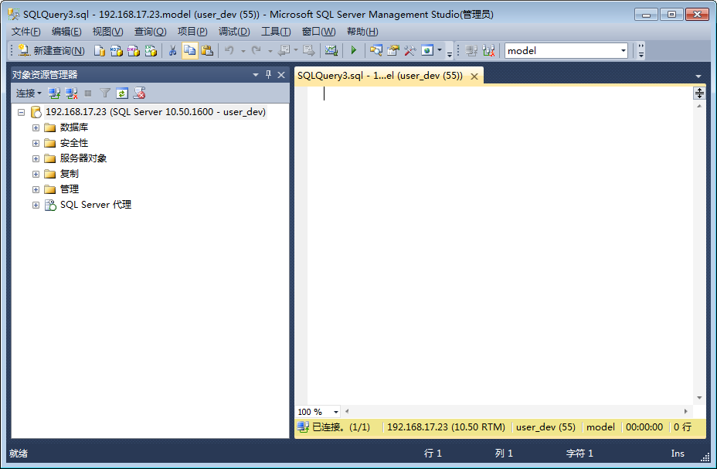Open the activity monitor chart icon
The image size is (717, 469).
coord(331,51)
